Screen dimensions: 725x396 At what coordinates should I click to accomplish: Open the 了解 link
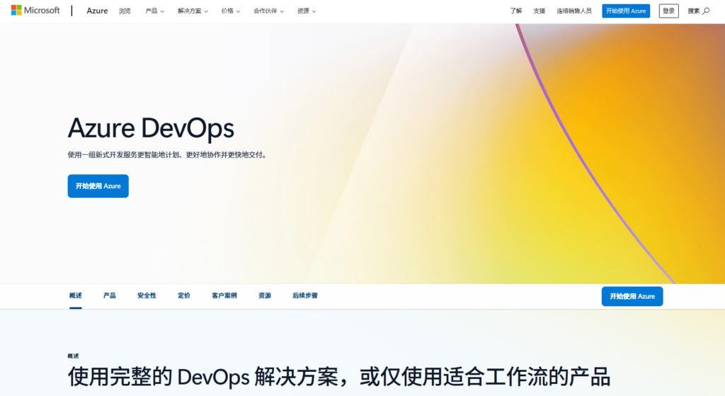click(x=516, y=11)
